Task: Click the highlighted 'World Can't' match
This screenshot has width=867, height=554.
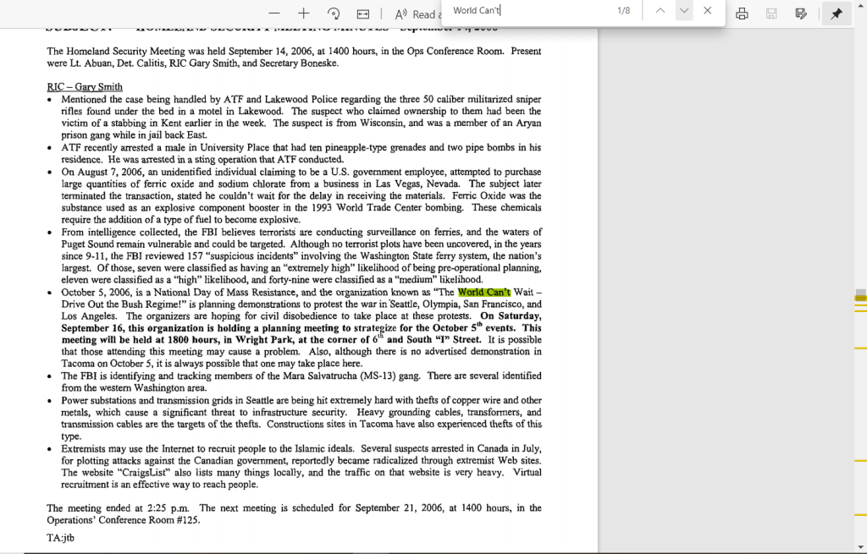Action: (484, 293)
